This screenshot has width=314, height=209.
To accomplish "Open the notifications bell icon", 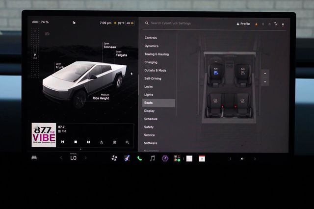I will click(283, 25).
